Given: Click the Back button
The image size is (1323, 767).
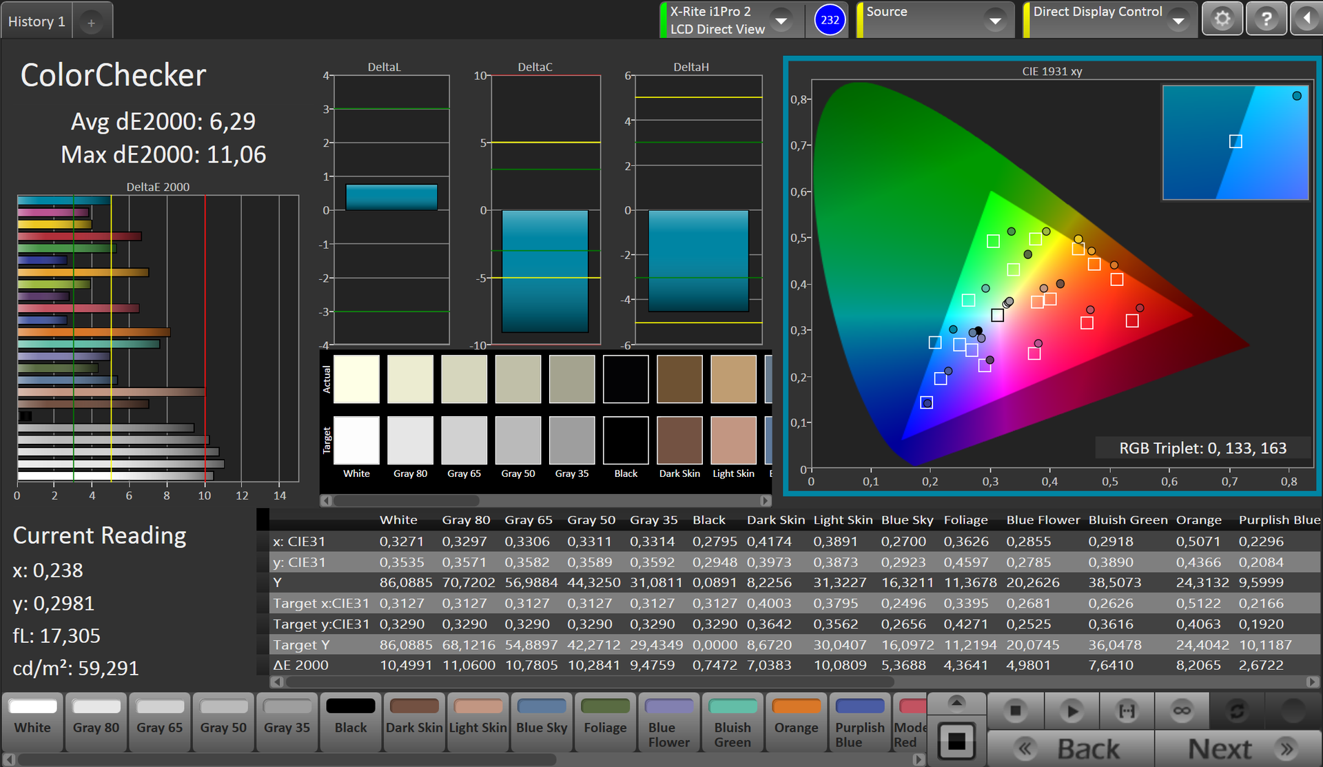Looking at the screenshot, I should [1071, 748].
